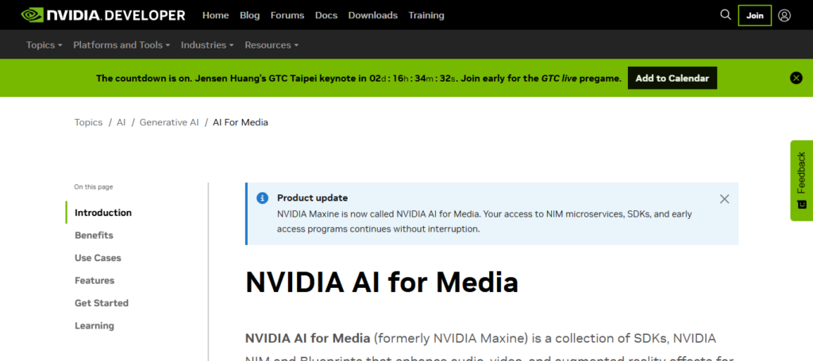Viewport: 813px width, 361px height.
Task: Click the Generative AI breadcrumb link
Action: pyautogui.click(x=169, y=122)
